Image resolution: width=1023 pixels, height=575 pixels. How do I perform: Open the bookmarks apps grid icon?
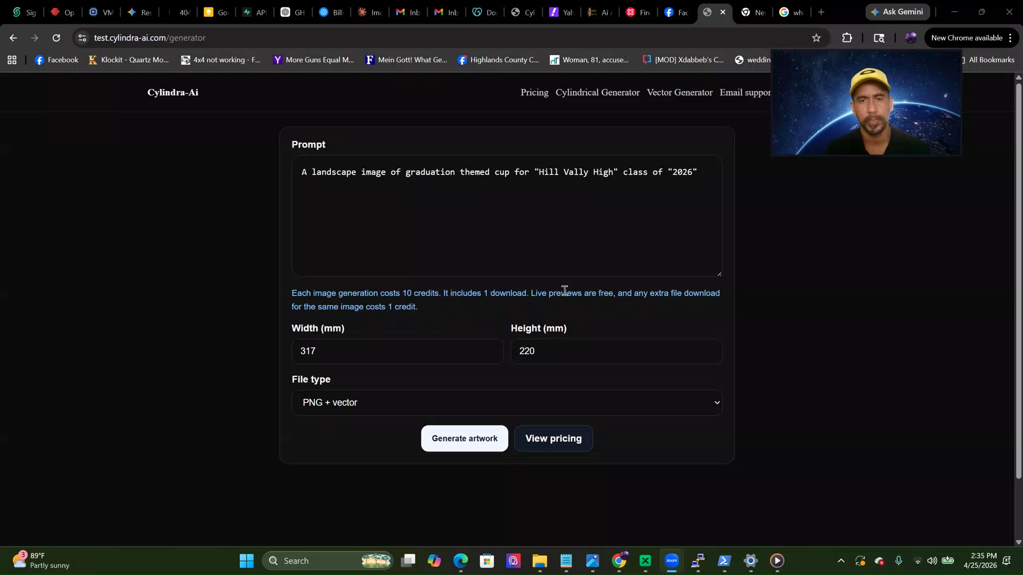[x=12, y=60]
